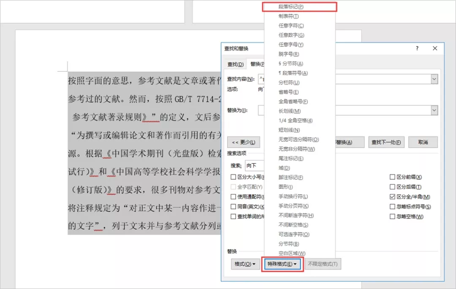Pick 任意字符 from the special format menu
Image resolution: width=456 pixels, height=289 pixels.
click(x=290, y=26)
